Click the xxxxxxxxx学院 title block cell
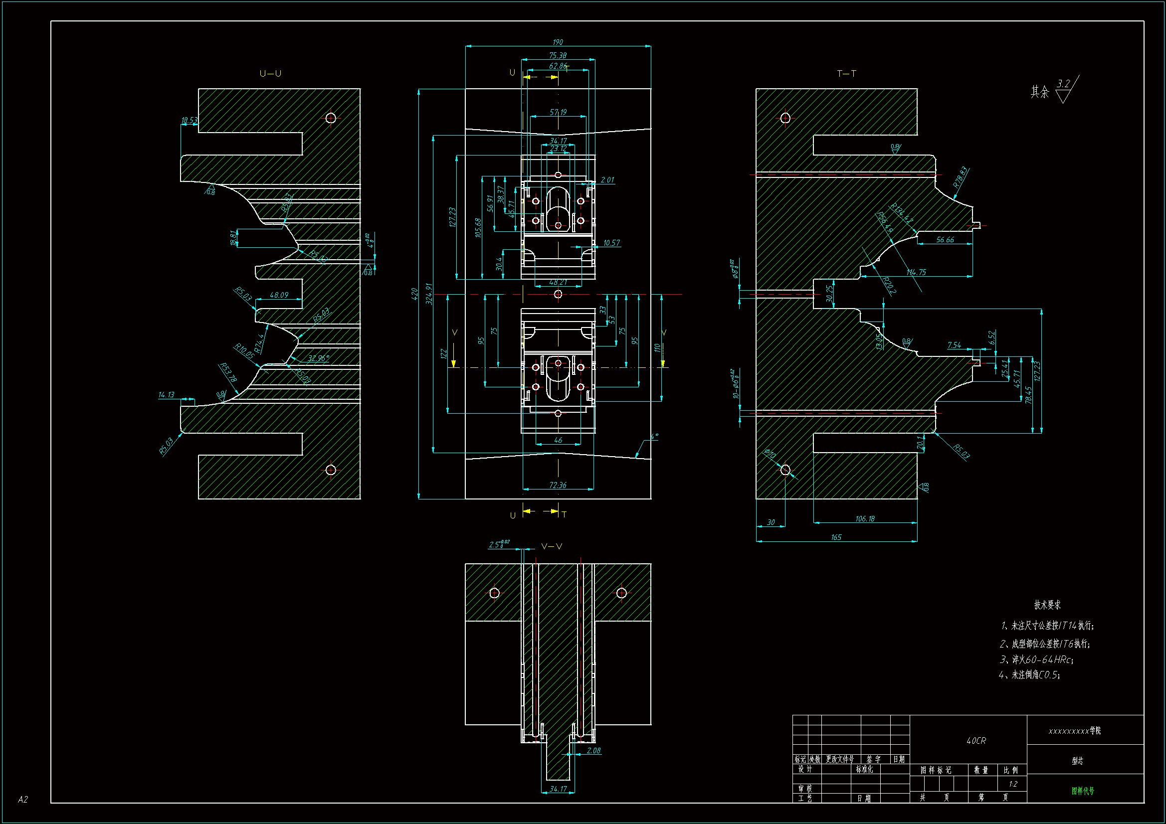This screenshot has width=1166, height=824. tap(1075, 731)
